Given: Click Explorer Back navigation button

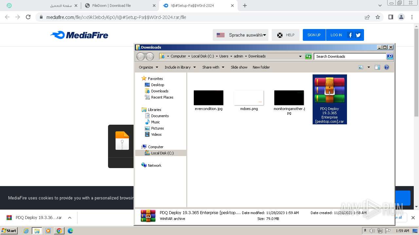Looking at the screenshot, I should [x=140, y=56].
